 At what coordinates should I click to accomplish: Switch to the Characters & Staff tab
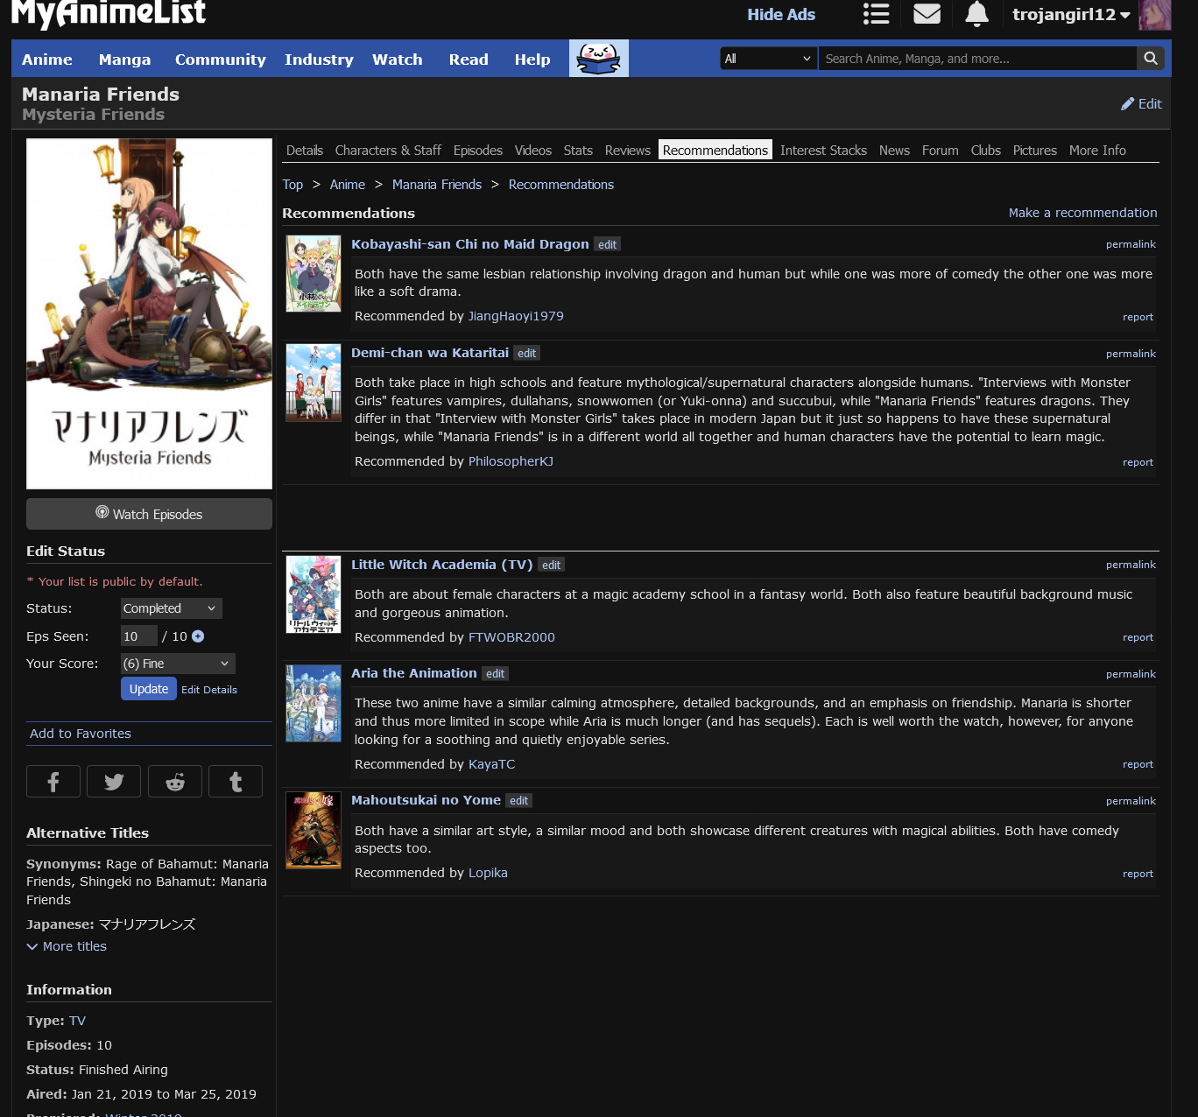(388, 151)
